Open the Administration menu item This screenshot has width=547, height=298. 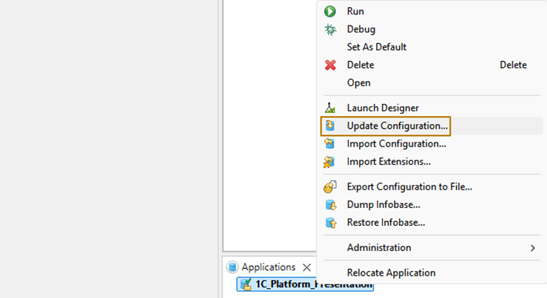pos(379,247)
